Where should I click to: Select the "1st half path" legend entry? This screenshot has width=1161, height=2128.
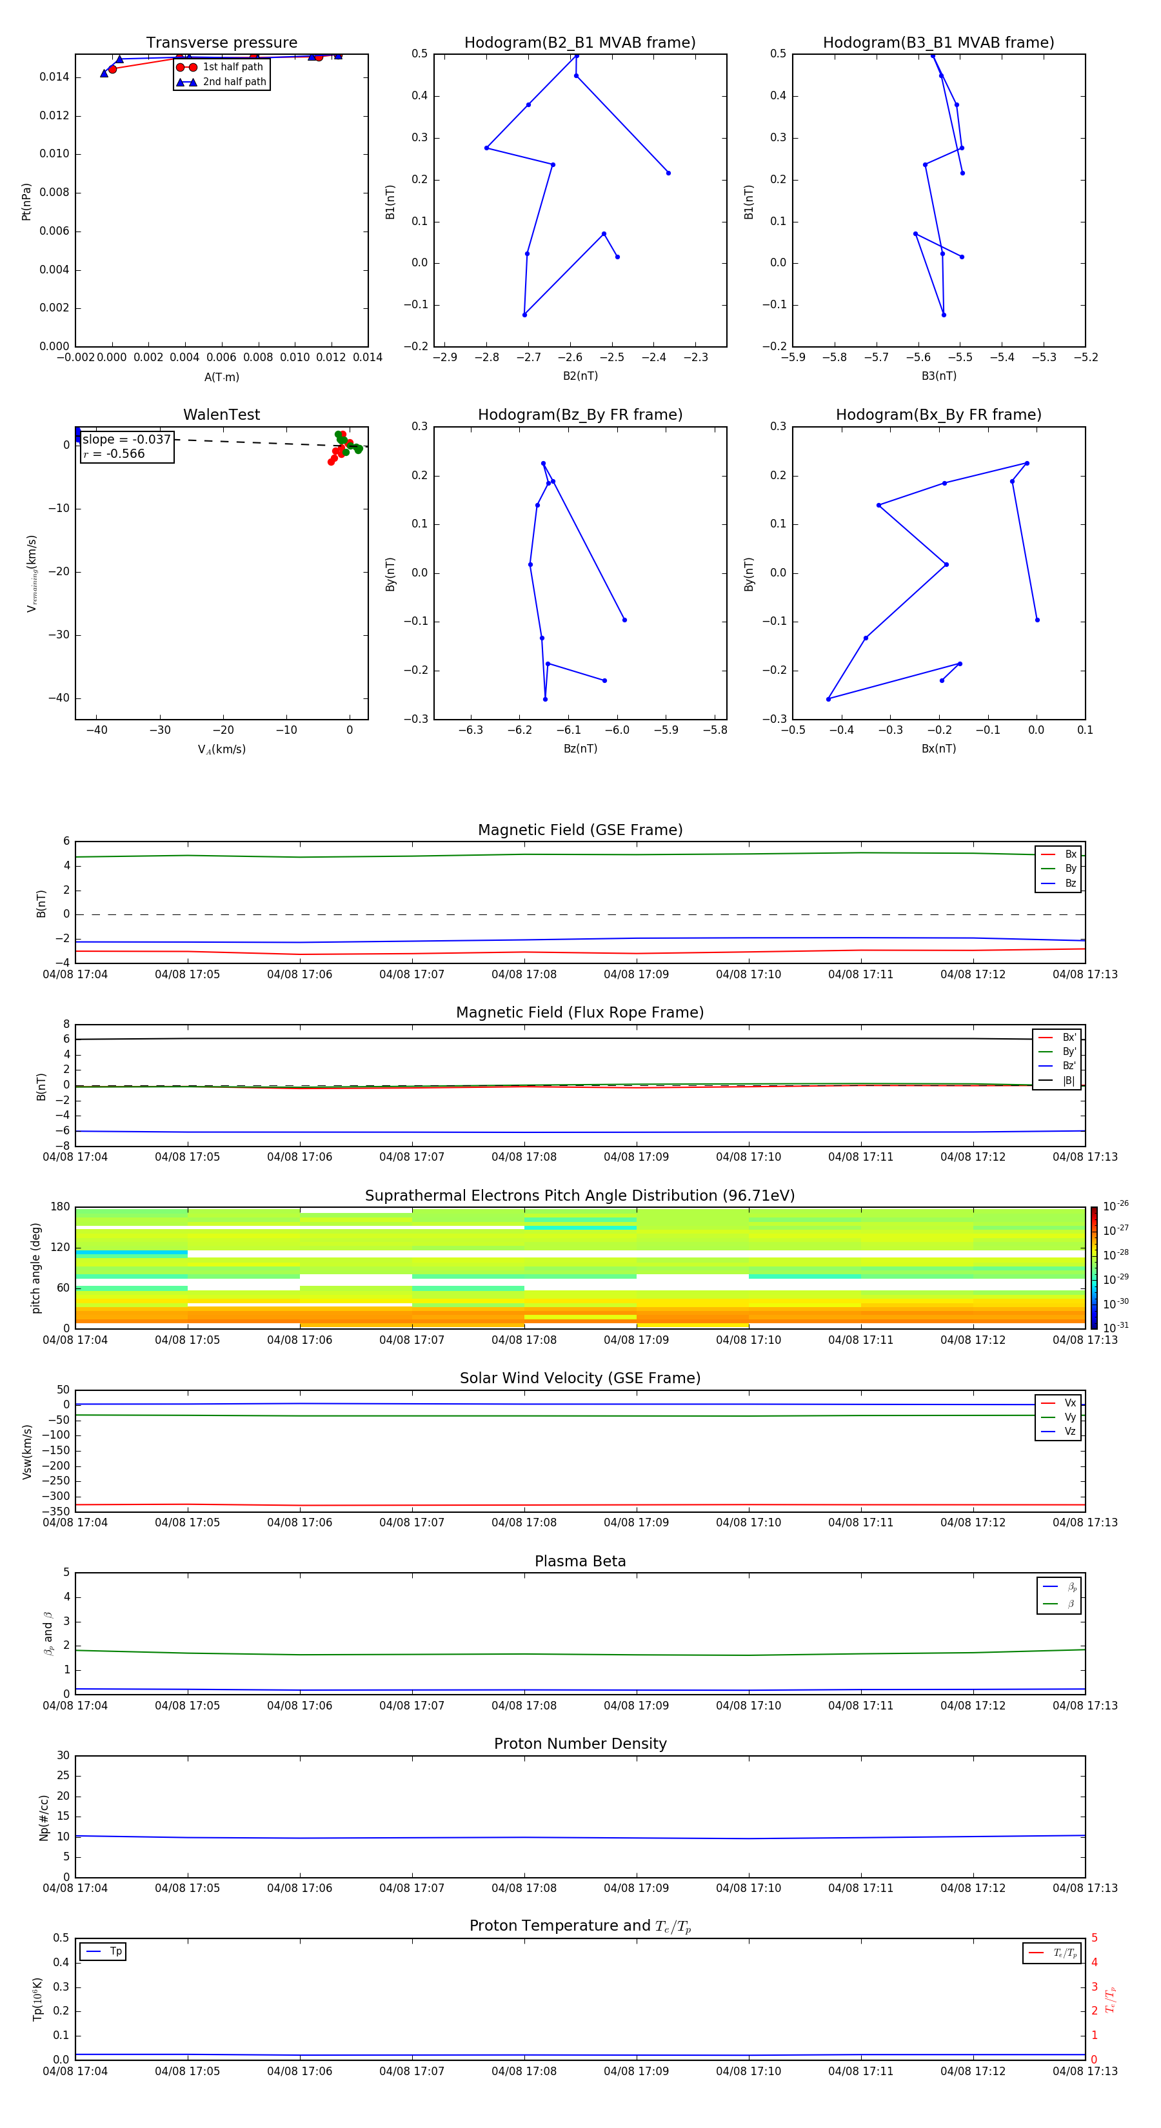pos(221,67)
